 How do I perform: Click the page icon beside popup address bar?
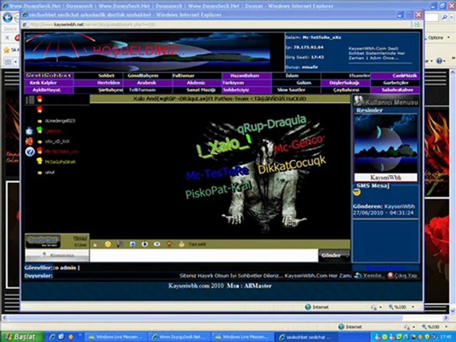417,24
